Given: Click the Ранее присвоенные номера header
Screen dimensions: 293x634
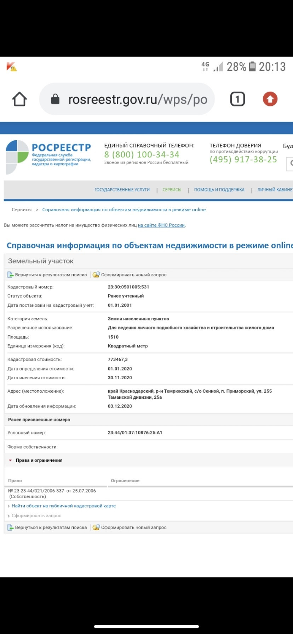Looking at the screenshot, I should click(x=39, y=420).
